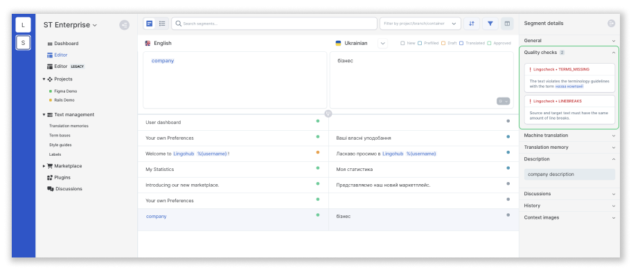Switch to the L workspace avatar
This screenshot has height=272, width=631.
23,25
